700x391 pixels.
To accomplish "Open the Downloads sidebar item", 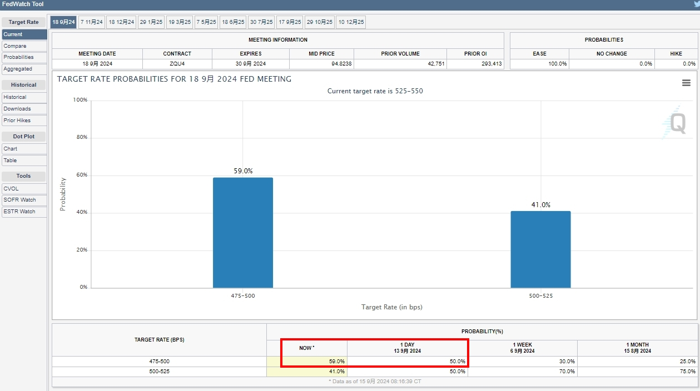I will click(x=24, y=109).
